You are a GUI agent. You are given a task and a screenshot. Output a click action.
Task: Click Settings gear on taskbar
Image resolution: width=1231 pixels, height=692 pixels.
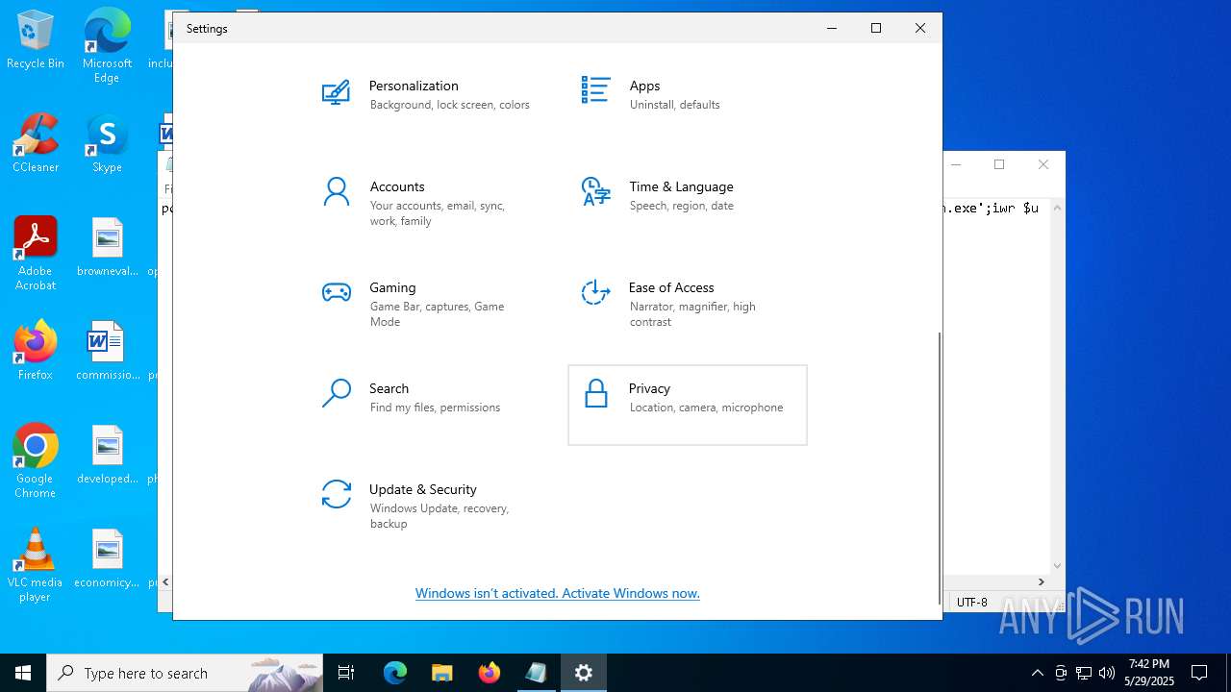click(583, 673)
